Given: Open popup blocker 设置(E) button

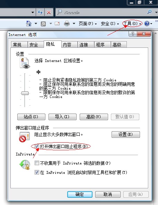Looking at the screenshot, I should coord(125,134).
